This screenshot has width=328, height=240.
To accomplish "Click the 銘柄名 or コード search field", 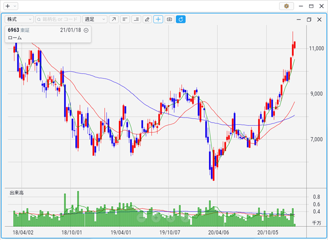I will point(58,19).
